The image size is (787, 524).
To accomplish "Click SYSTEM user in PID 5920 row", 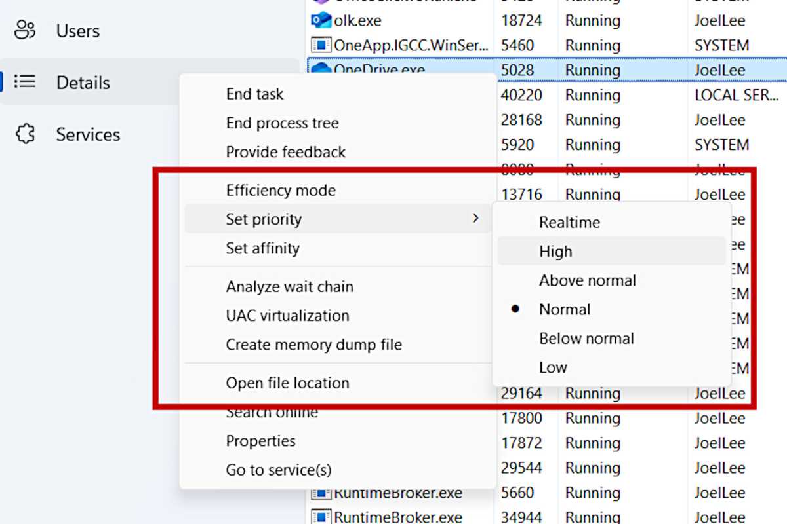I will tap(721, 145).
